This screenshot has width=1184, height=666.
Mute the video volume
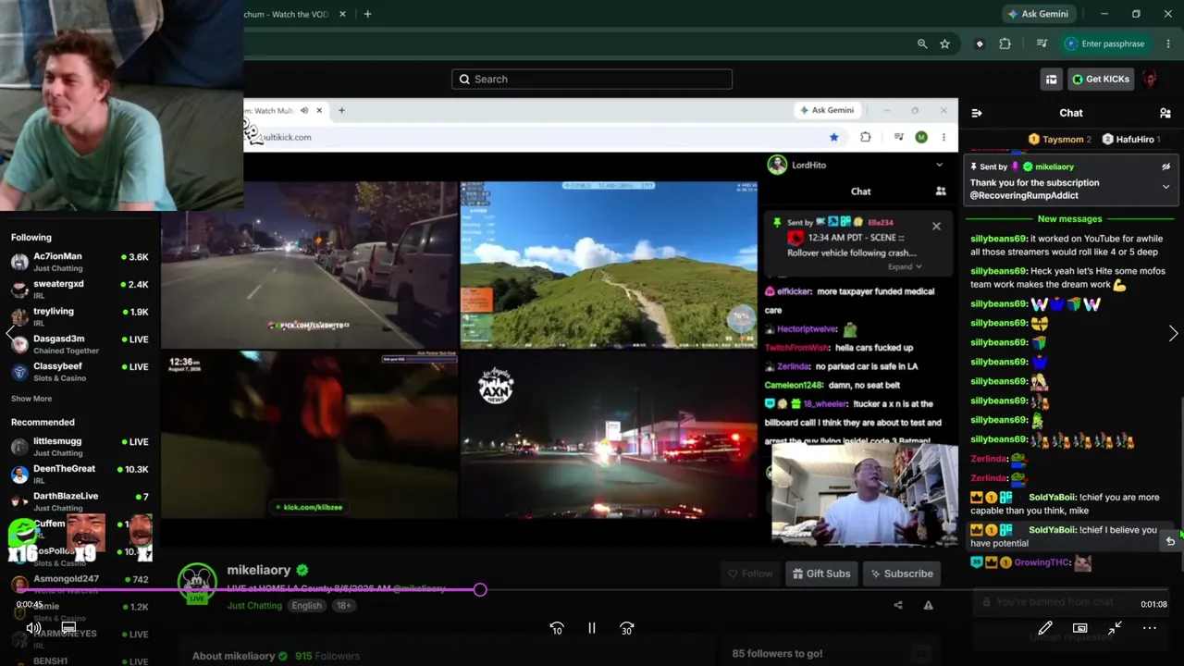click(33, 628)
